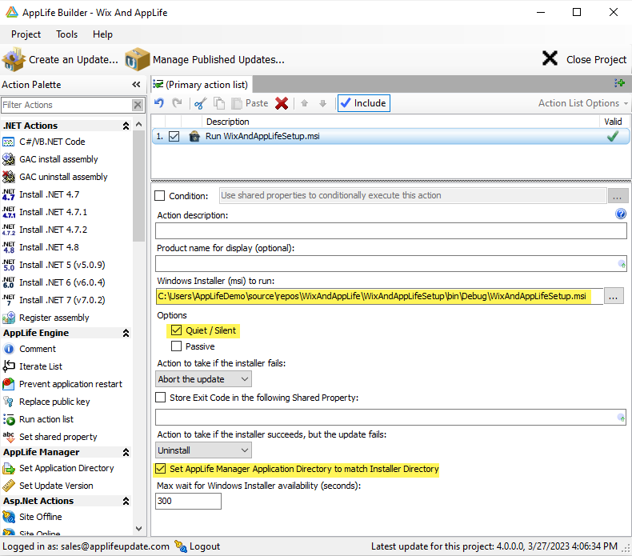Click the Windows Installer msi path field
The image size is (632, 556).
(x=379, y=296)
